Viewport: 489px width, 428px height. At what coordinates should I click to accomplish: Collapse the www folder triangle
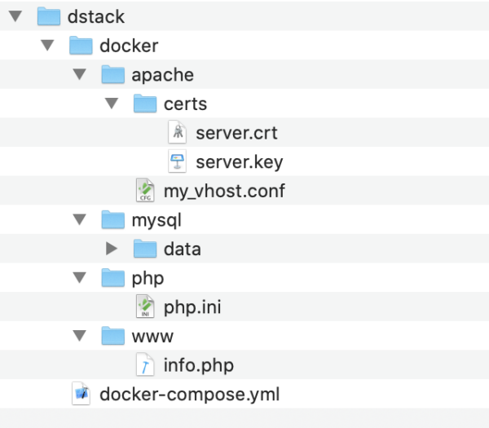coord(80,336)
